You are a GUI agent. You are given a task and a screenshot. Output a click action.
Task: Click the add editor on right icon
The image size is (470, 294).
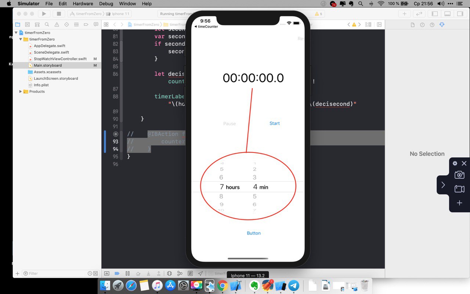click(379, 25)
